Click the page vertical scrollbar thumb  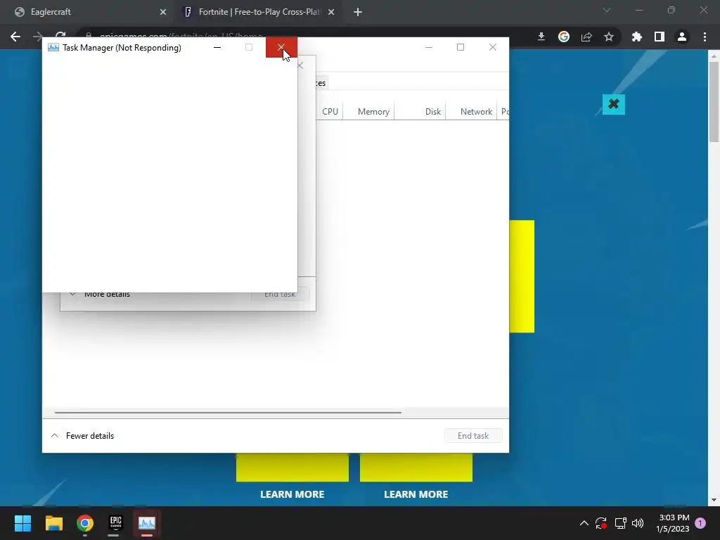click(714, 101)
